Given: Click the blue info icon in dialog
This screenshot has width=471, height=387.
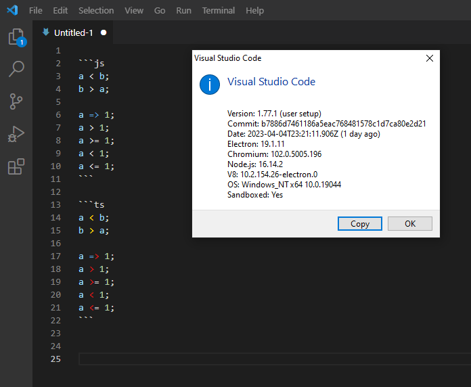Looking at the screenshot, I should pyautogui.click(x=210, y=85).
